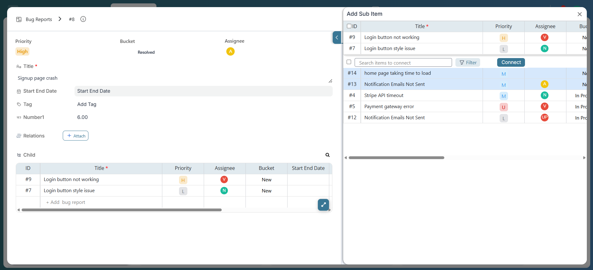The height and width of the screenshot is (270, 593).
Task: Toggle the ID select-all checkbox in Add Sub Item
Action: click(349, 26)
